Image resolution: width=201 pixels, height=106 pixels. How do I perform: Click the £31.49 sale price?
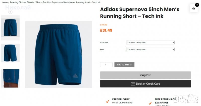(106, 30)
